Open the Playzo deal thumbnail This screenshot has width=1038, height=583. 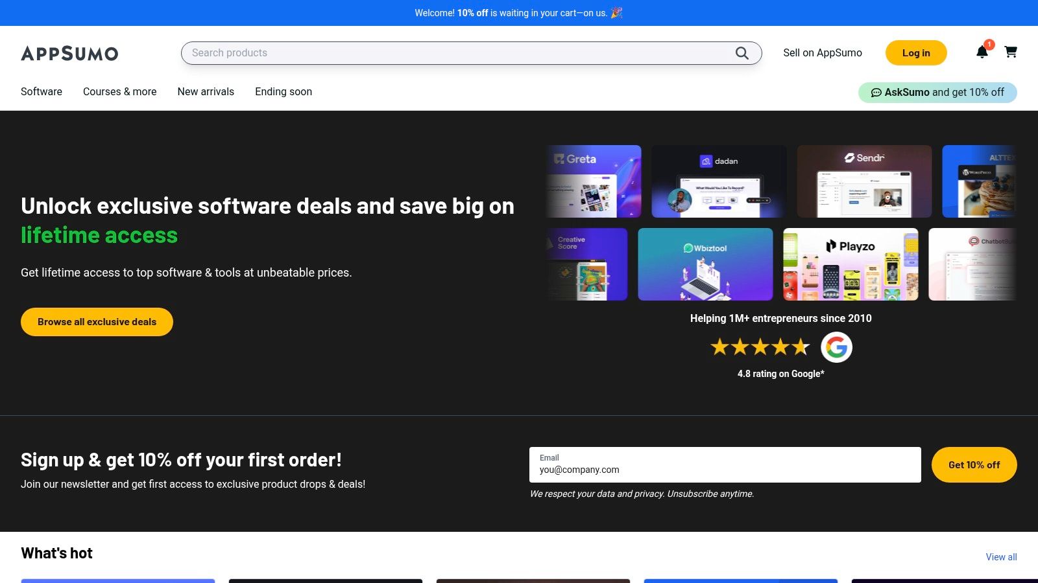coord(851,264)
